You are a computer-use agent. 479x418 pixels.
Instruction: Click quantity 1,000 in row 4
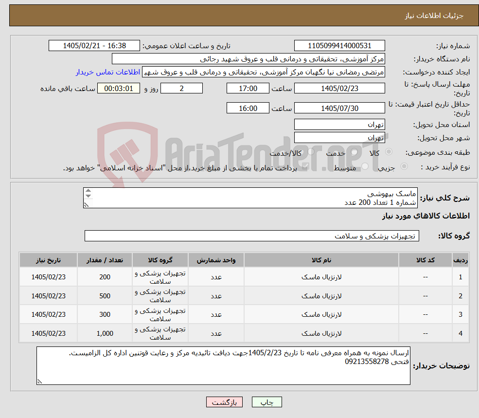point(105,333)
